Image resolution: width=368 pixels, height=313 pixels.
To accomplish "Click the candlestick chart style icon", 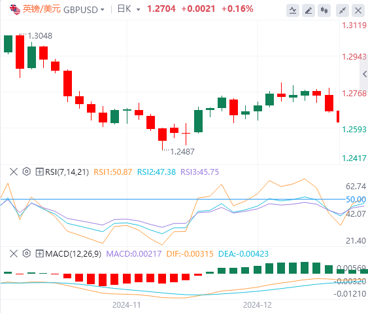I will pyautogui.click(x=324, y=10).
